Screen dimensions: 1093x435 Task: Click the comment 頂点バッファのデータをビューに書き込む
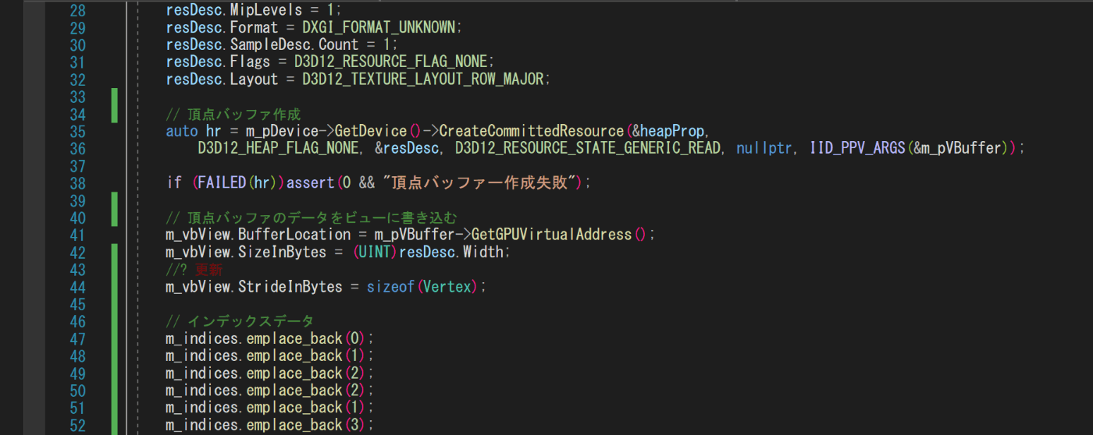[312, 217]
